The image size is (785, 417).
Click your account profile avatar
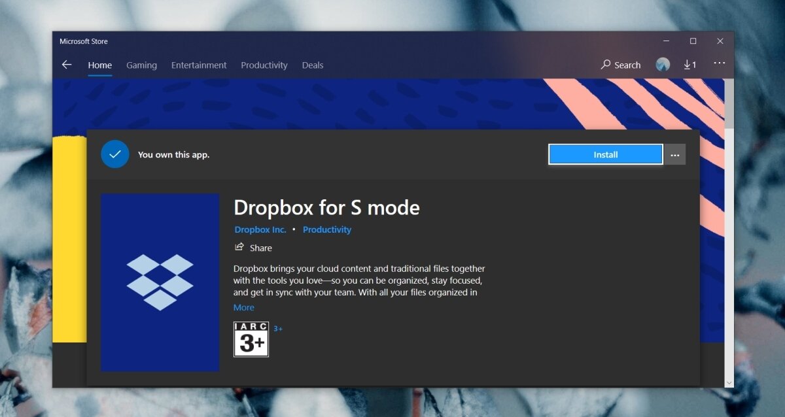(x=663, y=64)
